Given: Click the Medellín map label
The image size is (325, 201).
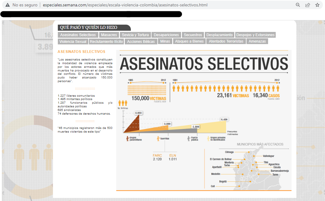Looking at the screenshot, I should [215, 174].
